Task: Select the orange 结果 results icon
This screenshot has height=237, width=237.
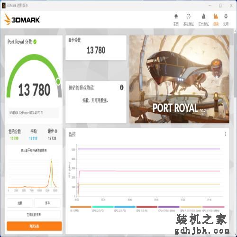Action: [x=216, y=16]
